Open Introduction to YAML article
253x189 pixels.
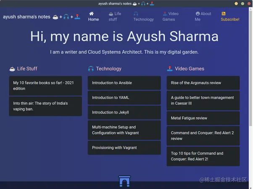pyautogui.click(x=124, y=98)
